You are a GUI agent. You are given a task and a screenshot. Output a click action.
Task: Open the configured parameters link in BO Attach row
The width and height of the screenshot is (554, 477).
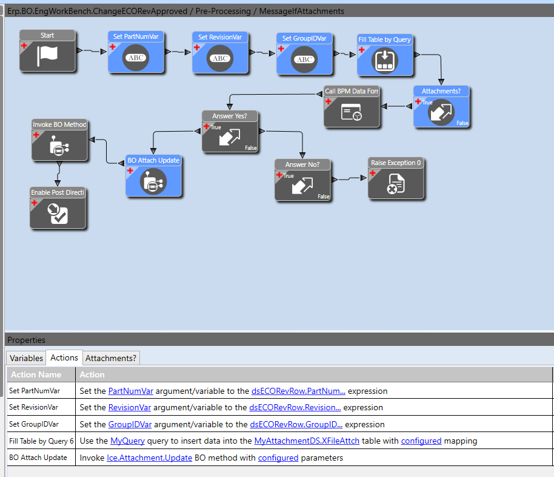[x=278, y=458]
